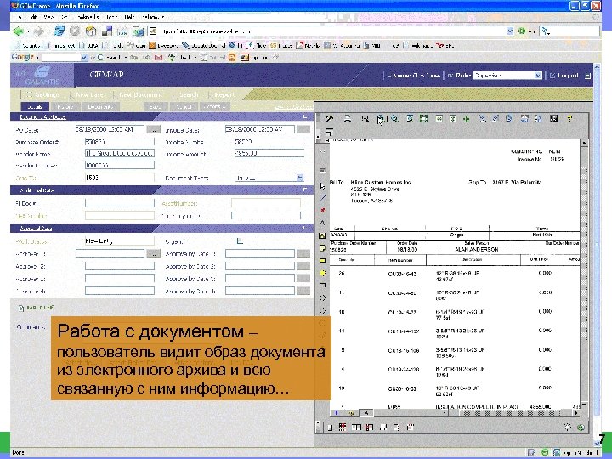
Task: Open the Approver 1 lookup button
Action: 153,253
